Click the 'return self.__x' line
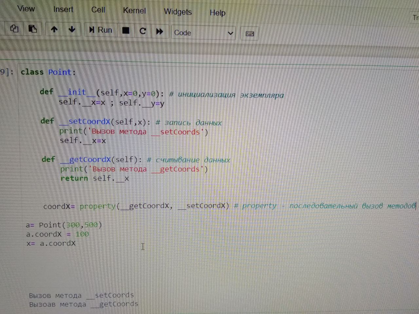The image size is (419, 314). 95,179
